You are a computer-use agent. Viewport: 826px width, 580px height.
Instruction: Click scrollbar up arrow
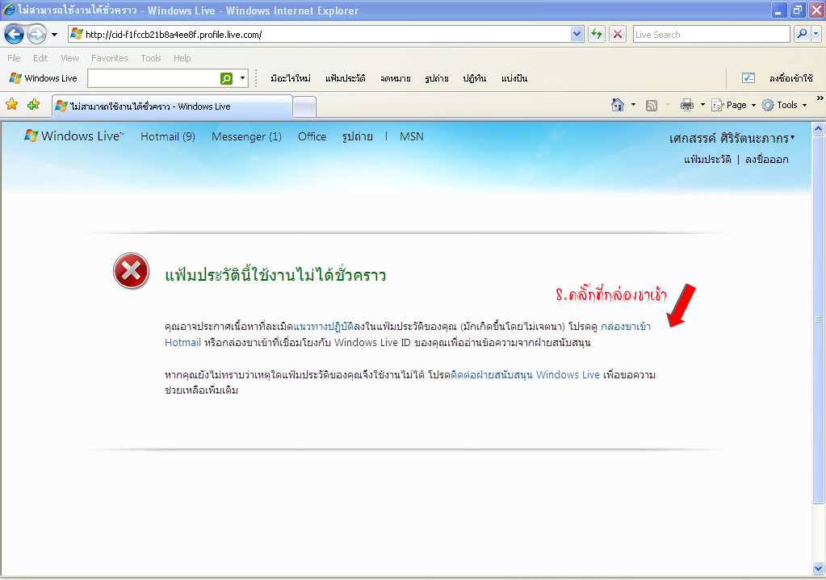point(818,128)
